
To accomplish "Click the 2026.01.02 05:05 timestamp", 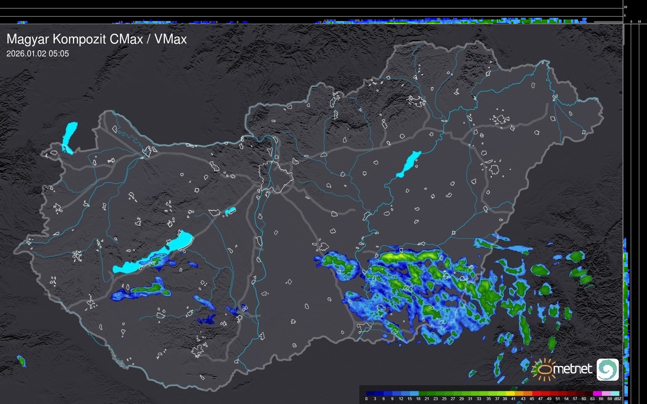I will [38, 54].
